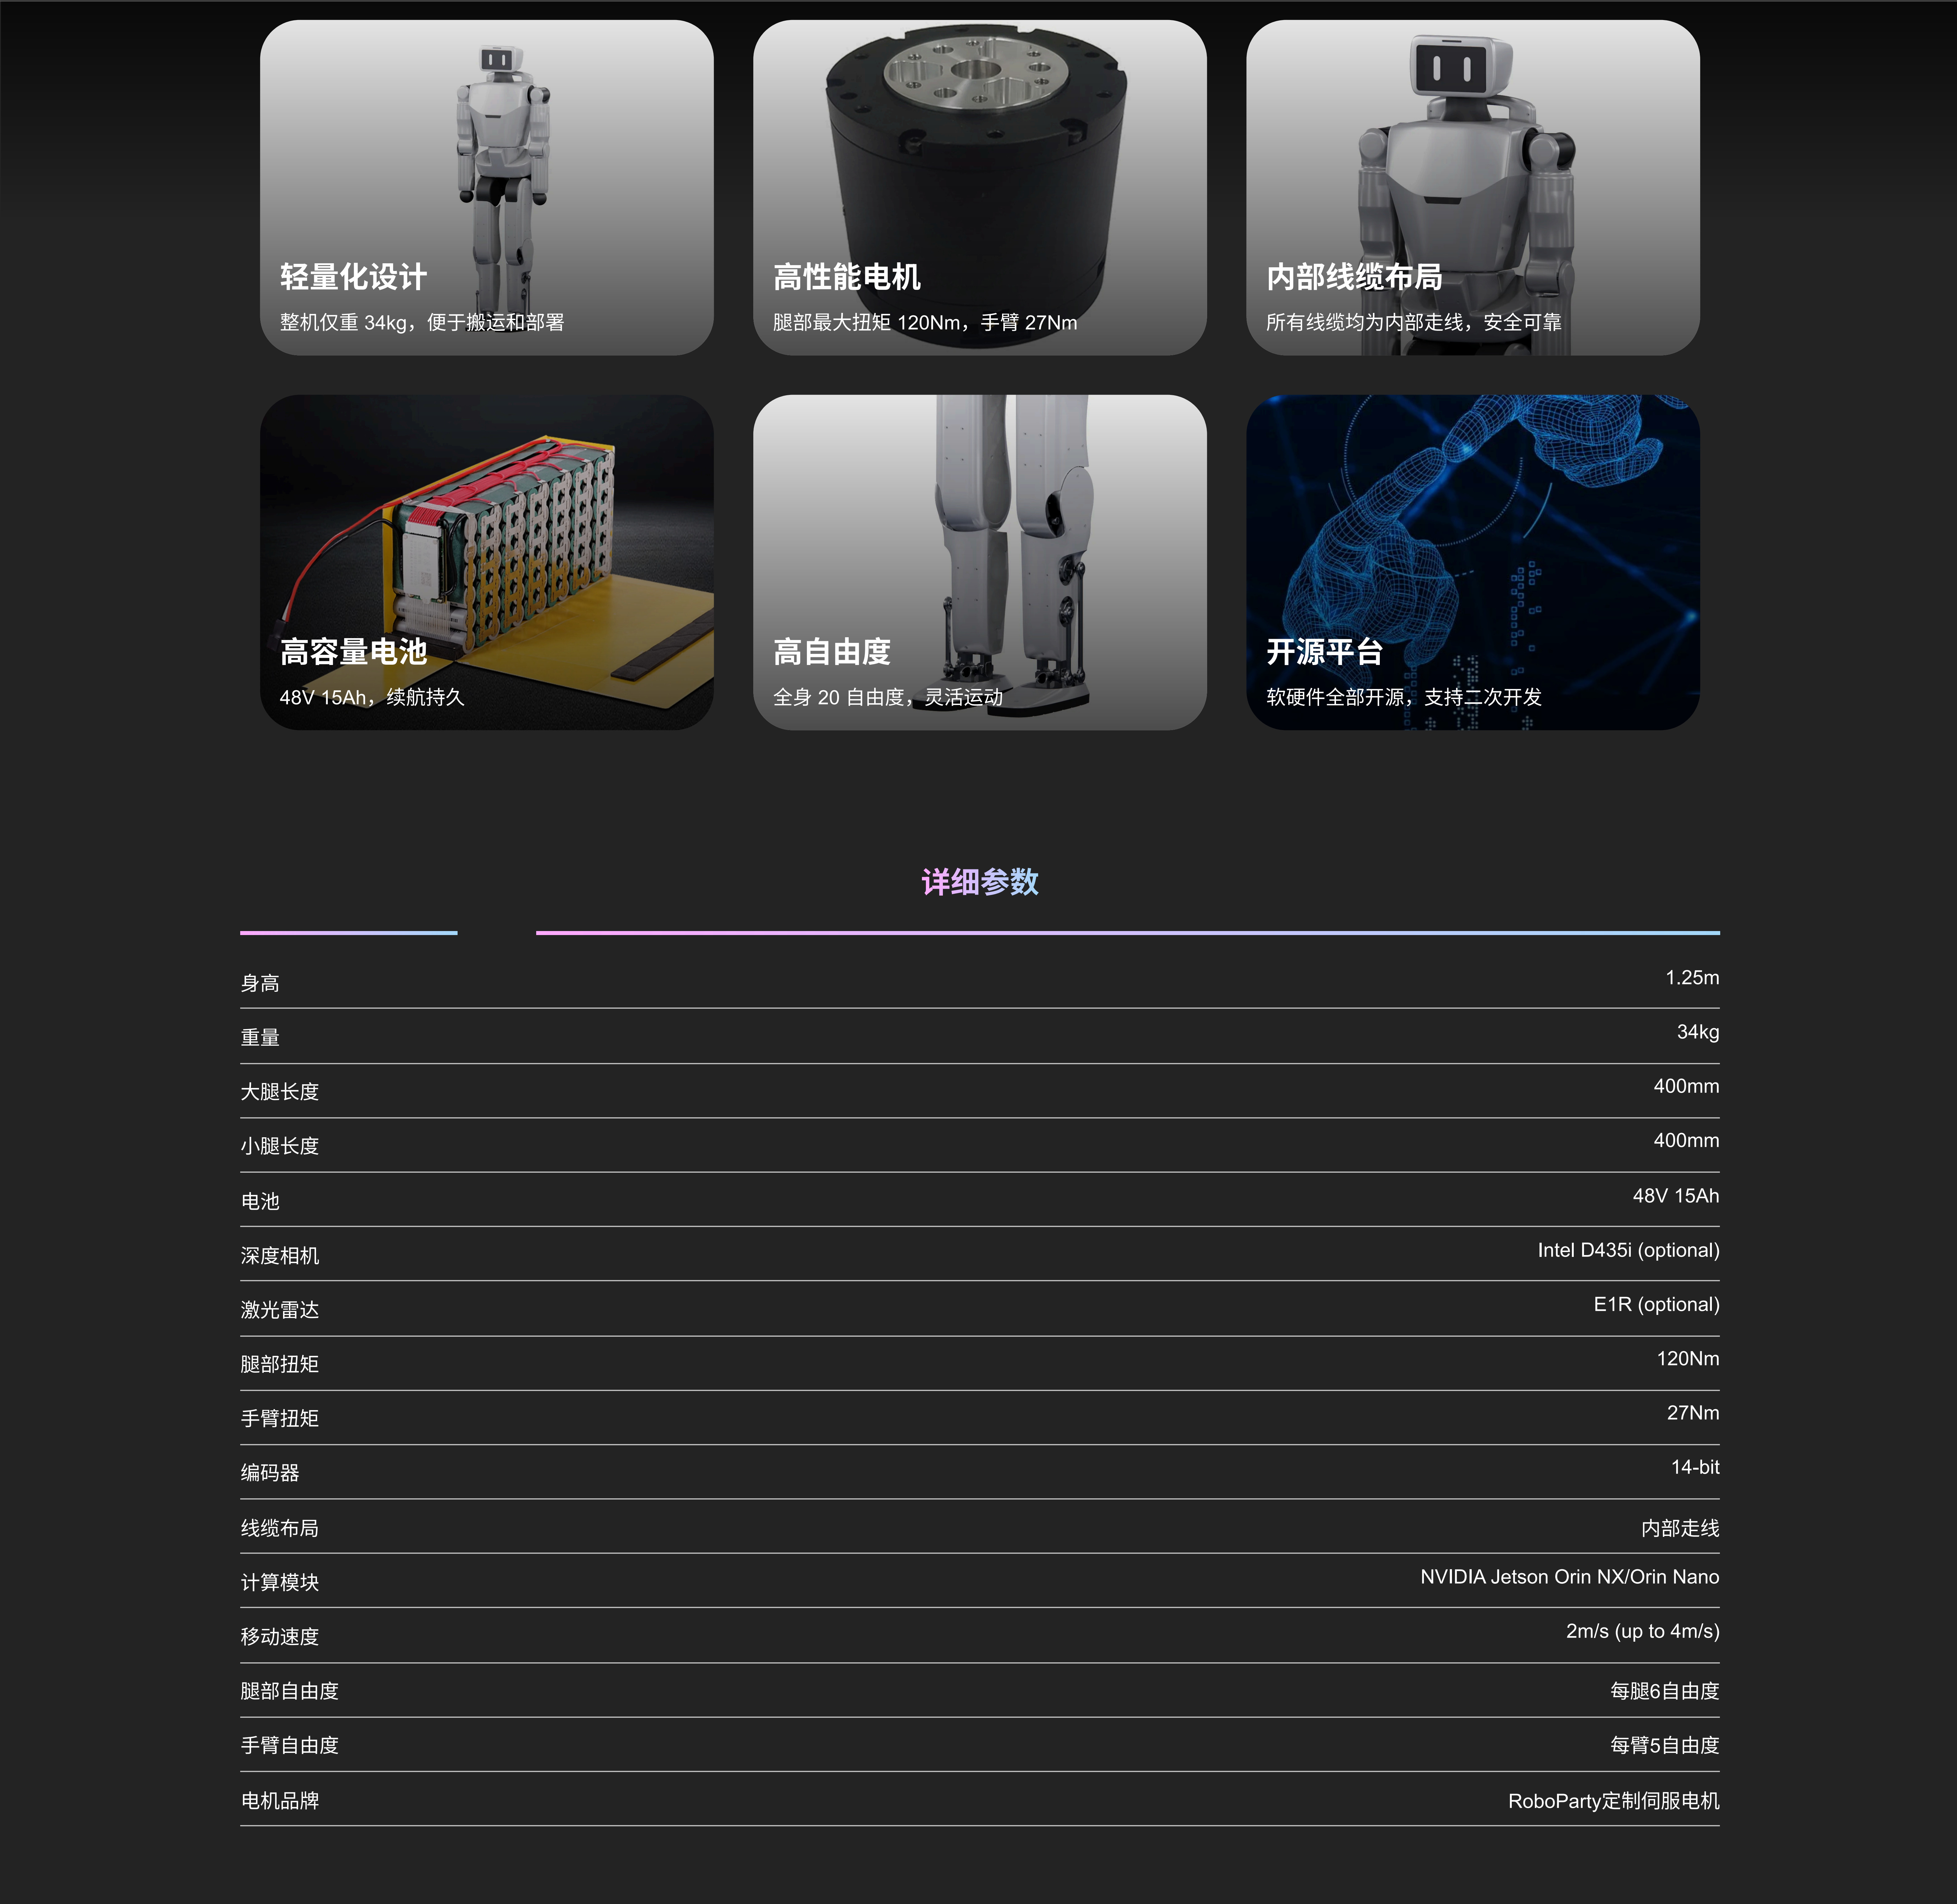This screenshot has width=1957, height=1904.
Task: Open the 高自由度 legs card
Action: point(979,562)
